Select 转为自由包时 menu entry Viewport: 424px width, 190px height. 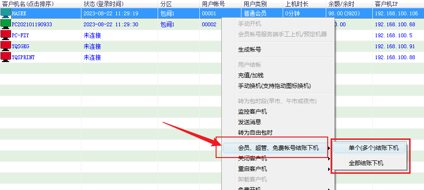click(255, 133)
